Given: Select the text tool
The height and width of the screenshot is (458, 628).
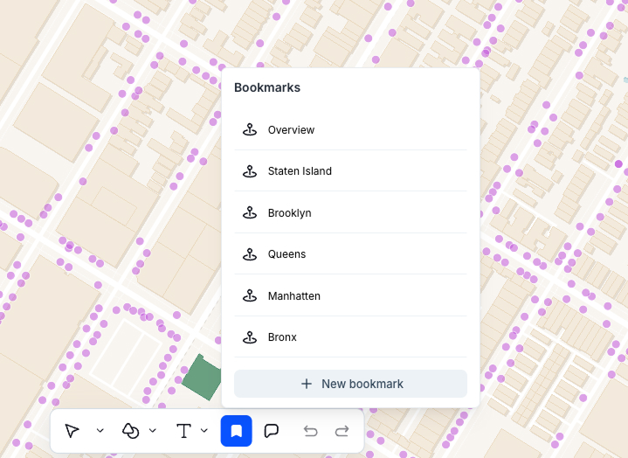Looking at the screenshot, I should (183, 431).
